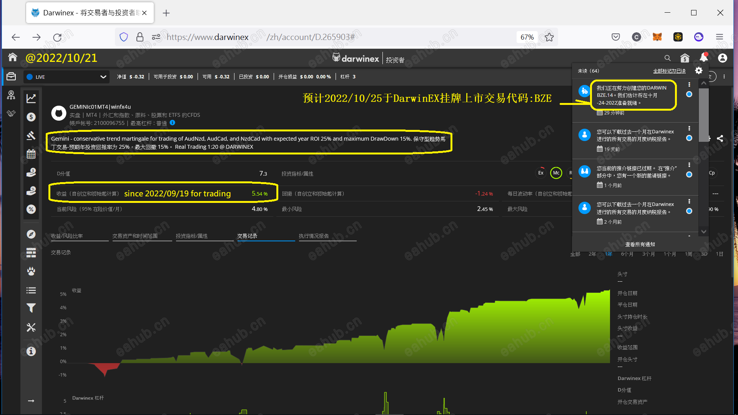Viewport: 738px width, 415px height.
Task: Reset the 67% page zoom indicator
Action: (527, 37)
